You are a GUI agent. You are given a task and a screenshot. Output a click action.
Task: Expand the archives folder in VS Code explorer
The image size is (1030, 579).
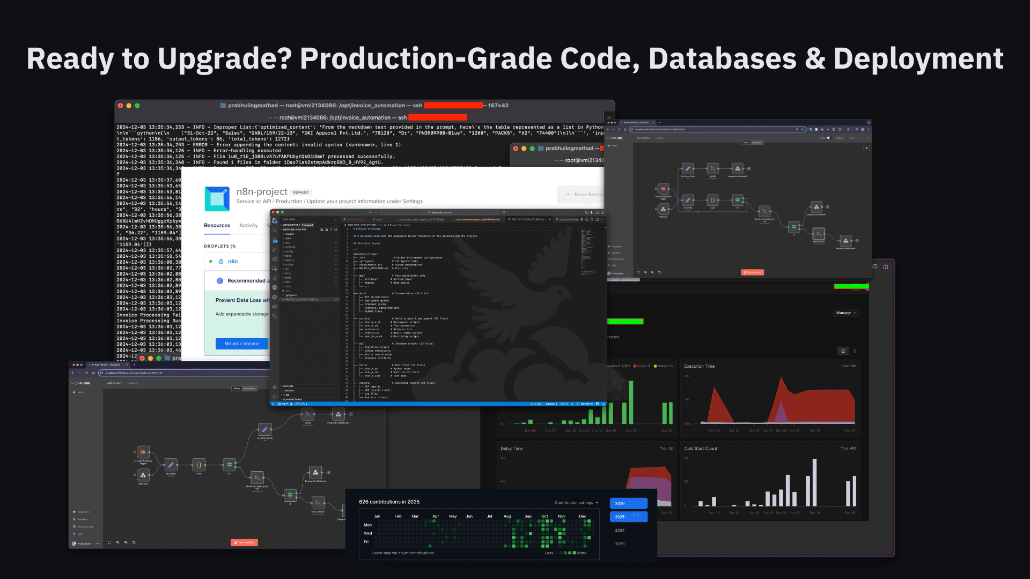310,247
